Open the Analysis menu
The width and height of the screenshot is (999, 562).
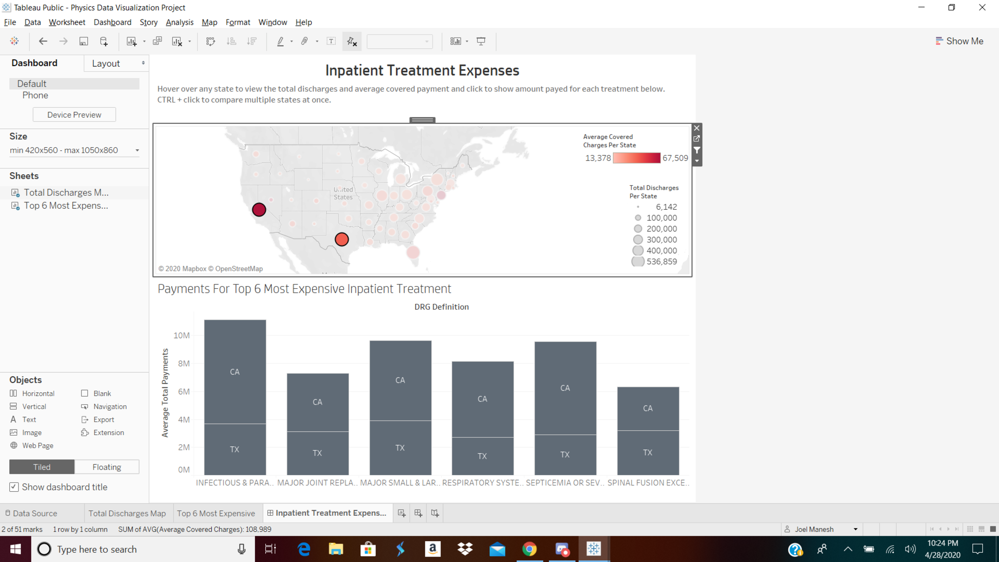(179, 22)
